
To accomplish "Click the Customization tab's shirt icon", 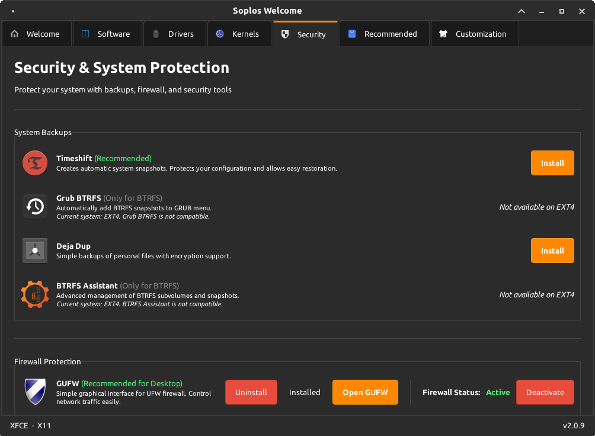I will [443, 34].
